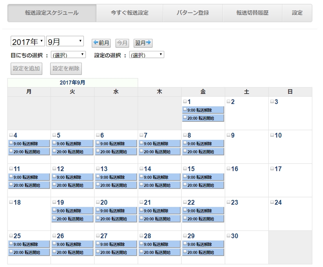Screen dimensions: 323x267
Task: Switch to the 今すぐ転送設定 tab
Action: click(x=130, y=13)
